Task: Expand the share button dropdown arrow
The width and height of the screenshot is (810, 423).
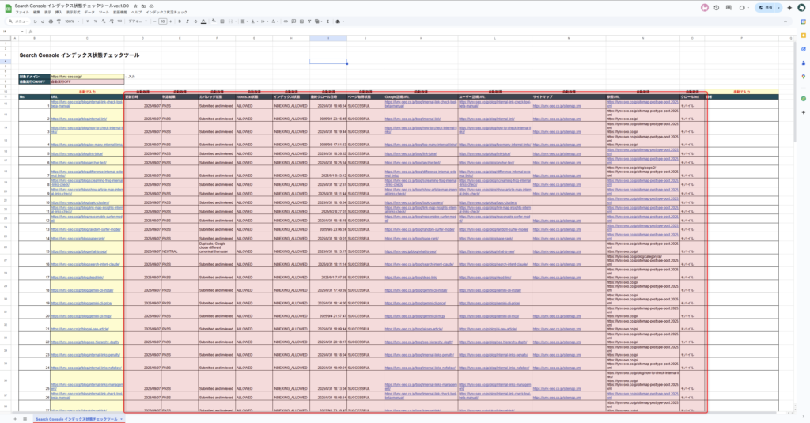Action: pos(779,7)
